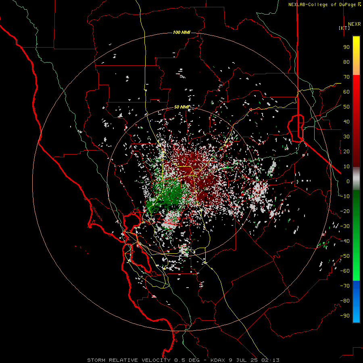Click the 50 NMI range ring label
The width and height of the screenshot is (363, 363).
pos(181,107)
